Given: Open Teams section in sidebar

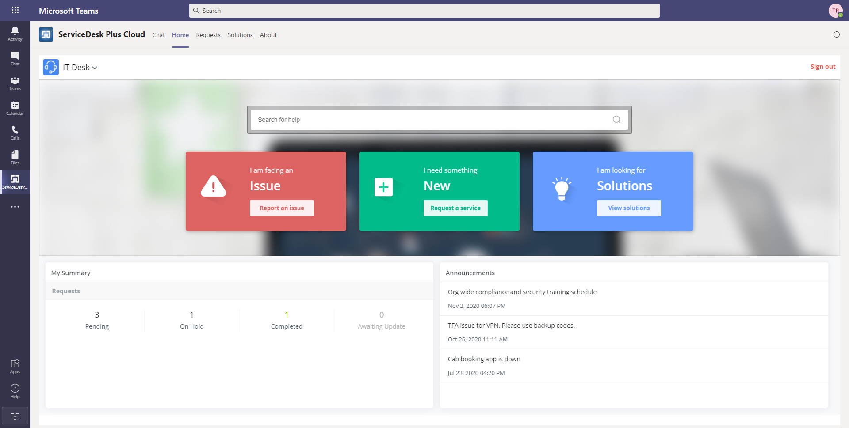Looking at the screenshot, I should 15,83.
